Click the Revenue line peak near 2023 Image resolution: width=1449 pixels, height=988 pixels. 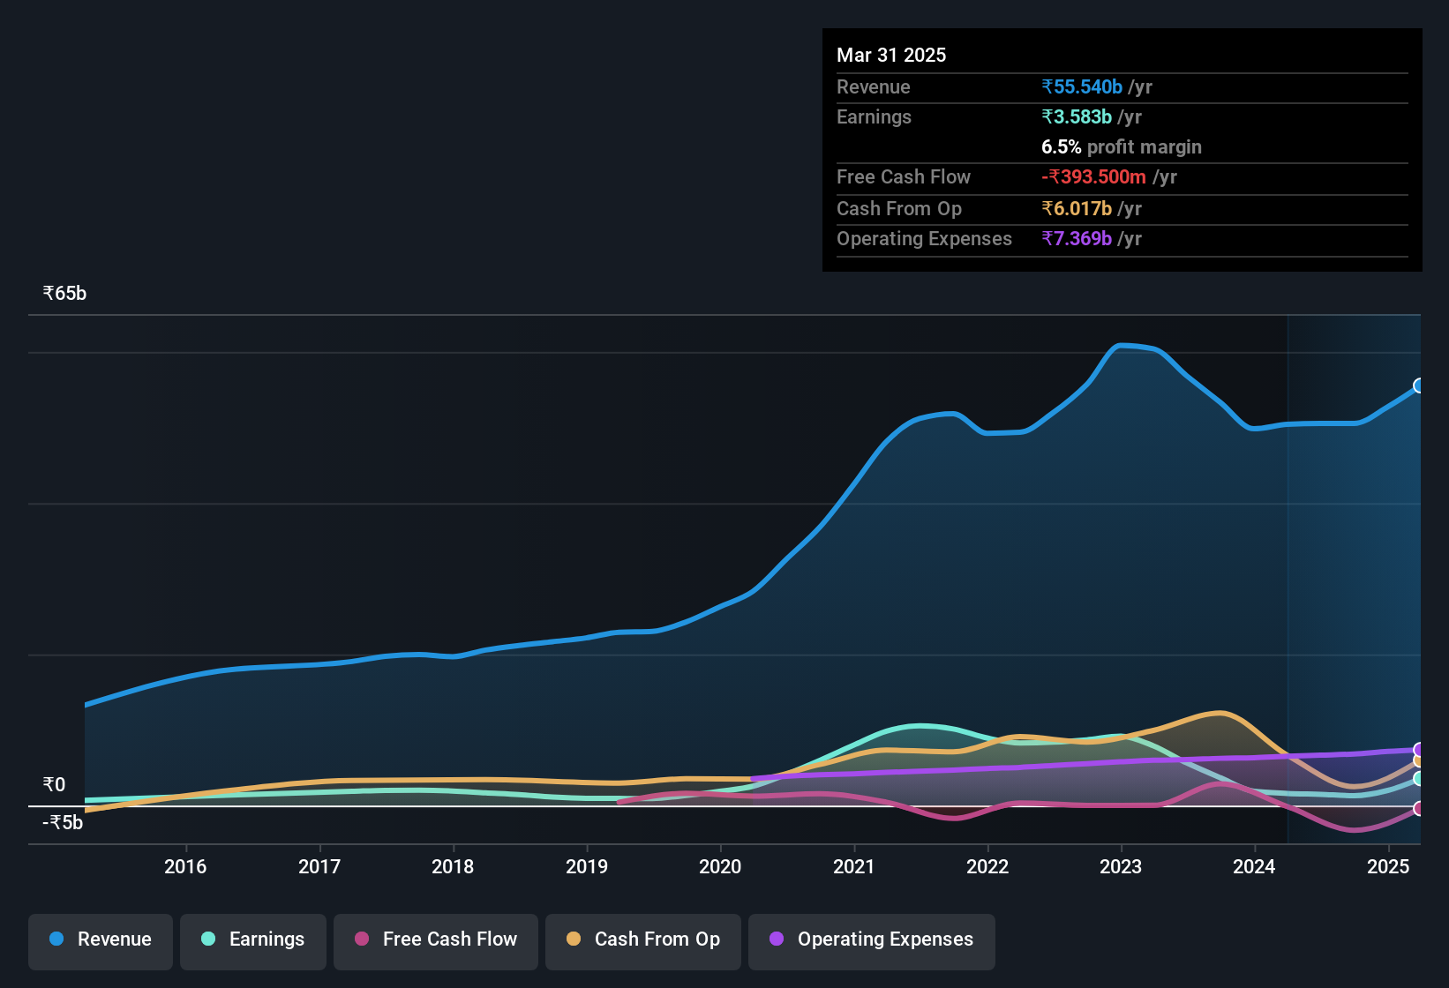pos(1121,345)
